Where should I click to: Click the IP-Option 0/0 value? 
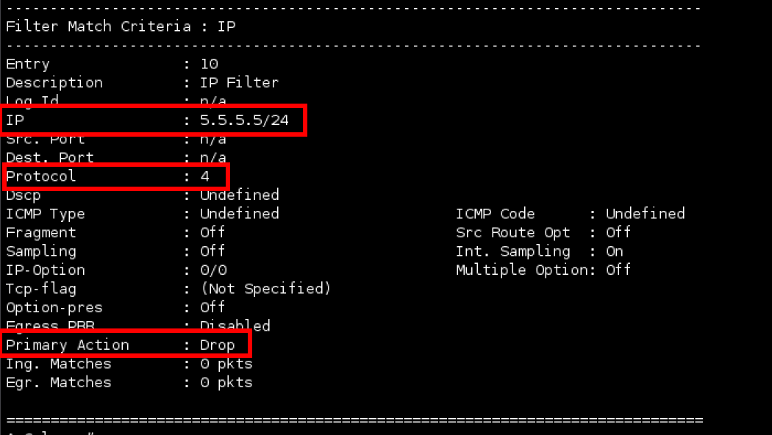(213, 270)
